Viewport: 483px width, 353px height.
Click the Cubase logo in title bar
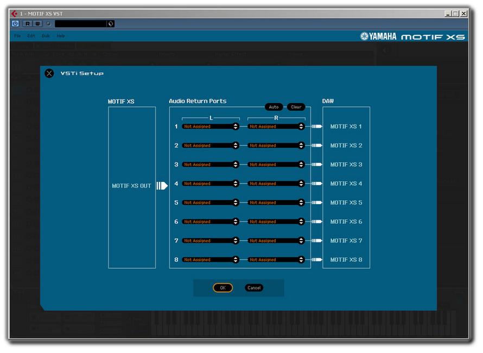15,14
